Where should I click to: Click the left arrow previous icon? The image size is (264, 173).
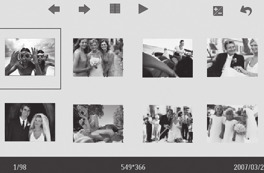54,9
